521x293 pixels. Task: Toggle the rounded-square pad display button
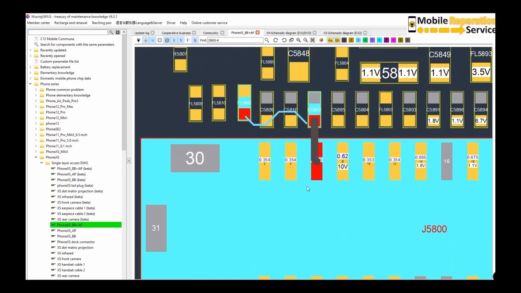click(x=167, y=40)
